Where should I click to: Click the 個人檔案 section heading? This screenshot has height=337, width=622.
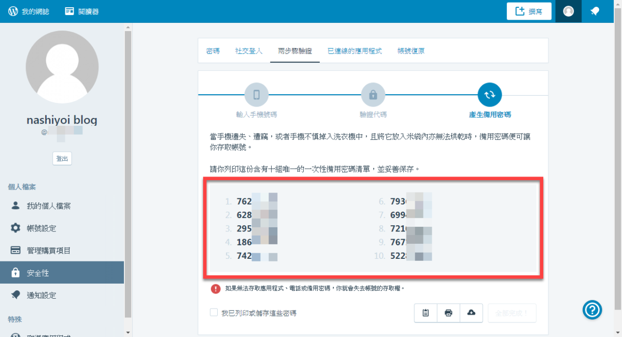pyautogui.click(x=22, y=186)
